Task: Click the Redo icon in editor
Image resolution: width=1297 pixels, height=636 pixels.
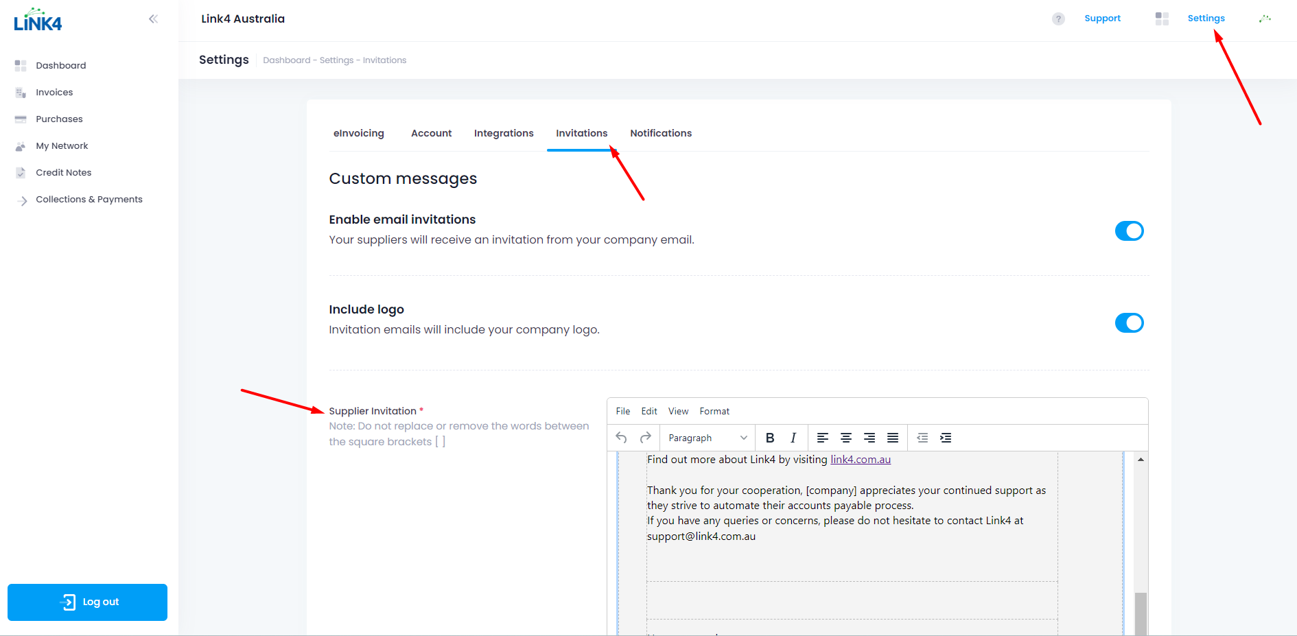Action: click(x=645, y=438)
